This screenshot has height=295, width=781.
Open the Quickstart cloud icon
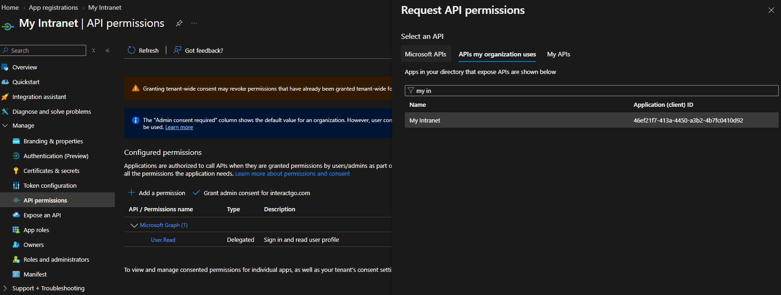pos(5,82)
